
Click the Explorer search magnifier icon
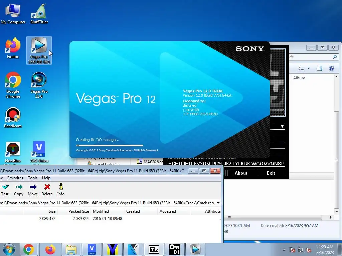(x=335, y=57)
